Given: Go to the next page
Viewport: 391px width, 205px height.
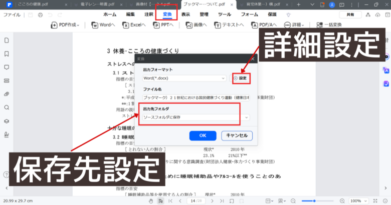Looking at the screenshot, I should pyautogui.click(x=212, y=201).
